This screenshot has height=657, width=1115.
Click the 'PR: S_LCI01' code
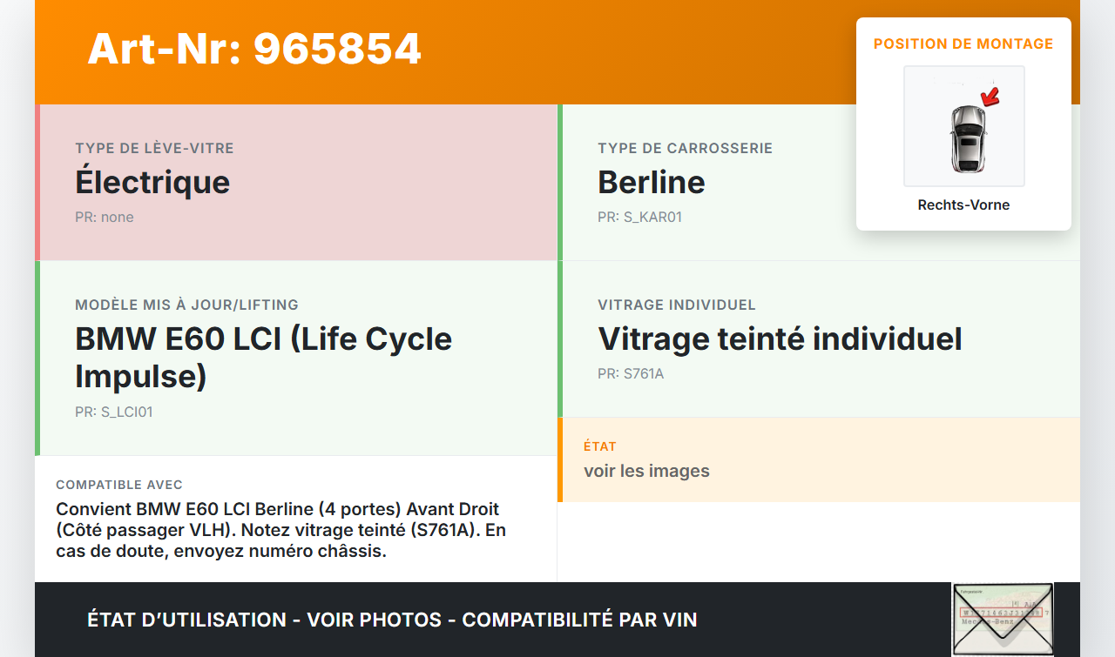pyautogui.click(x=114, y=412)
